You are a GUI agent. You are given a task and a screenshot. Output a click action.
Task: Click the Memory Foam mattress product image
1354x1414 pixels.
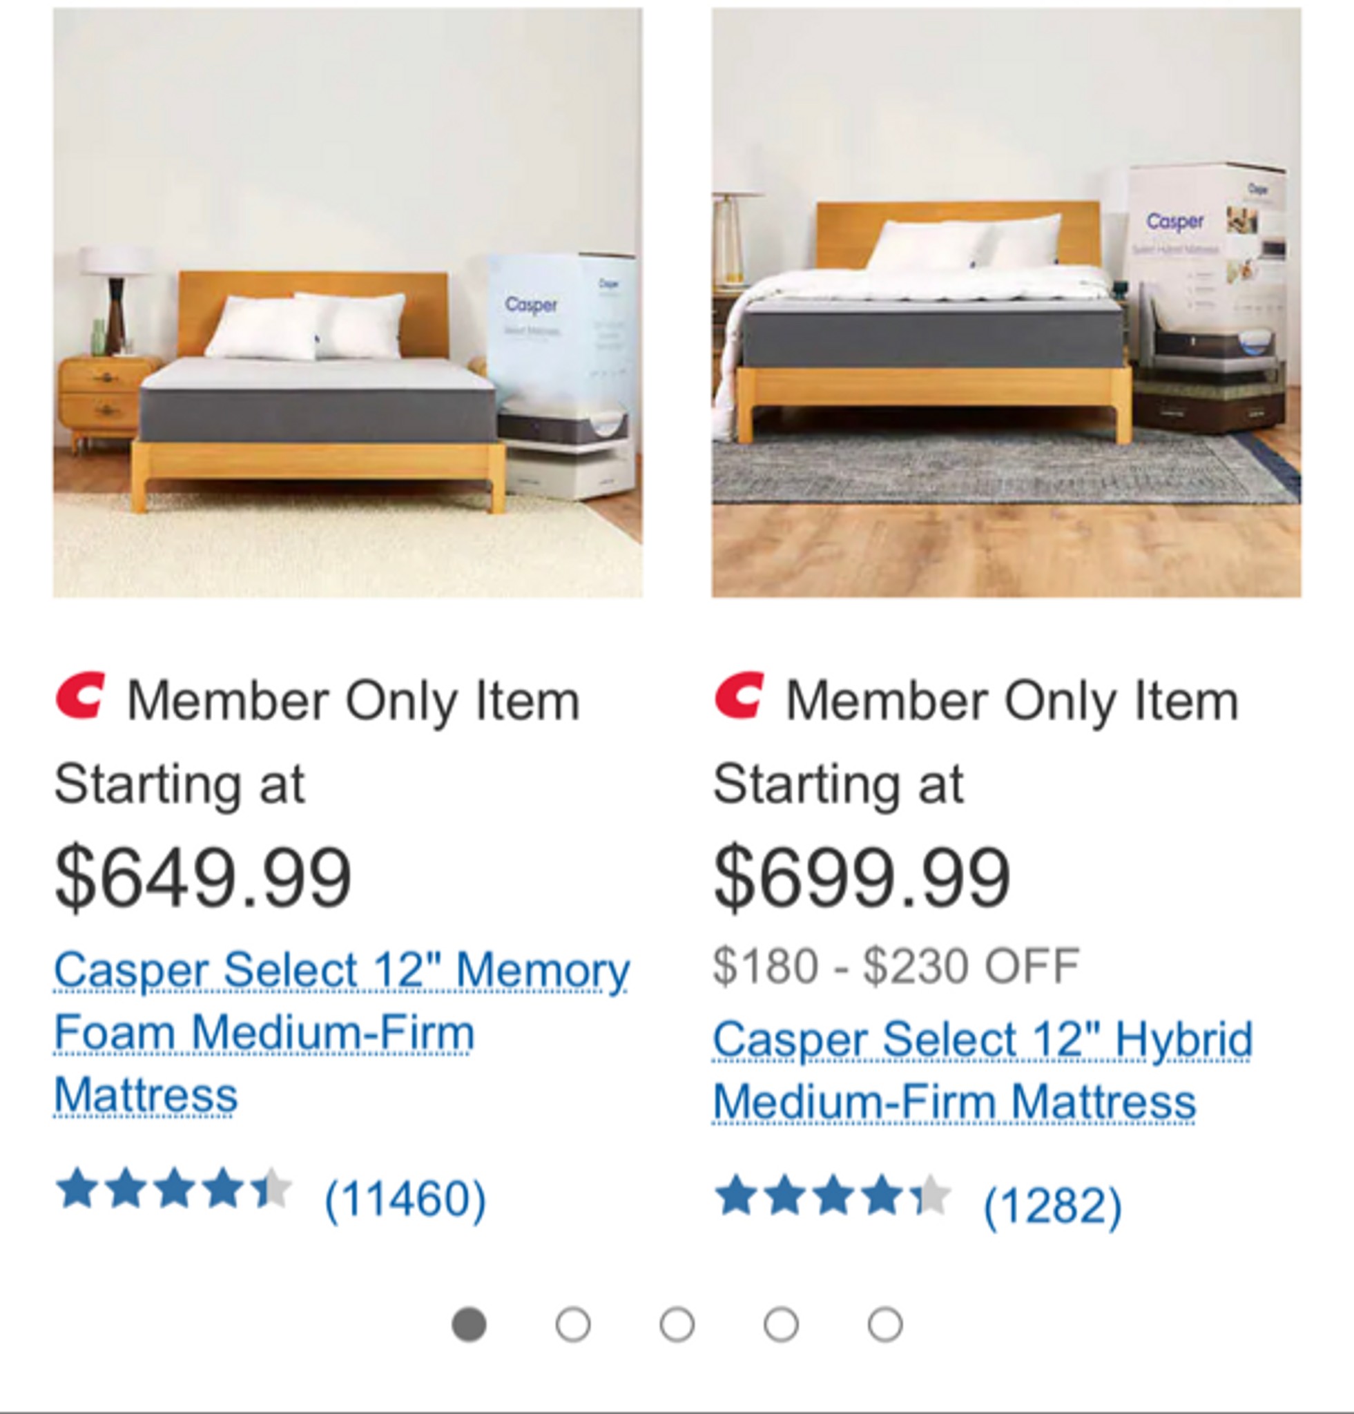(x=348, y=302)
